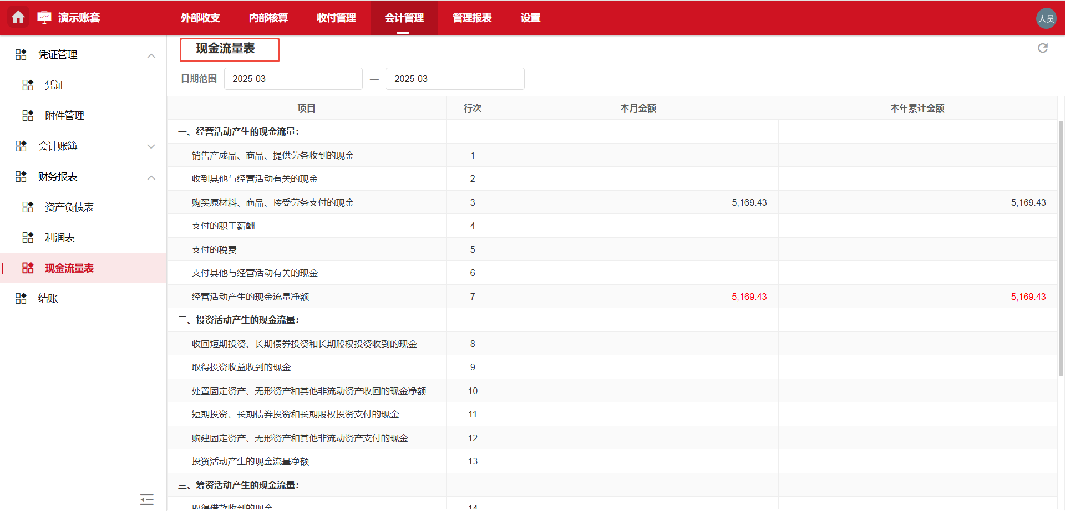The image size is (1065, 511).
Task: Click the 凭证 sidebar item icon
Action: (28, 85)
